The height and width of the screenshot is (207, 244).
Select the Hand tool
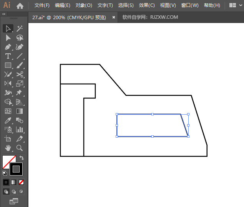click(8, 148)
